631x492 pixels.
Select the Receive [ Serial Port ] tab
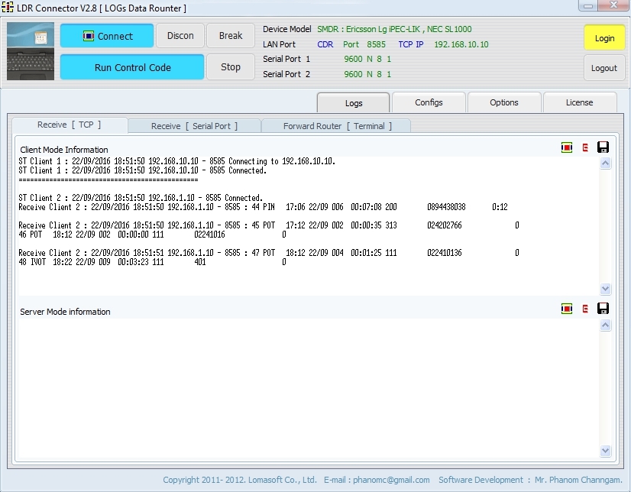(x=194, y=126)
